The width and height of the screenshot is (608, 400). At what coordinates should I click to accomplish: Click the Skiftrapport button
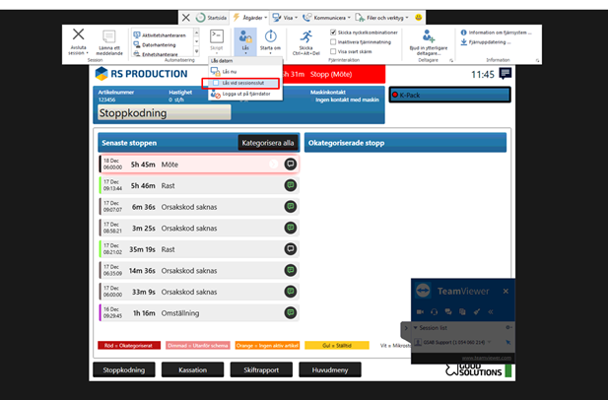click(260, 370)
